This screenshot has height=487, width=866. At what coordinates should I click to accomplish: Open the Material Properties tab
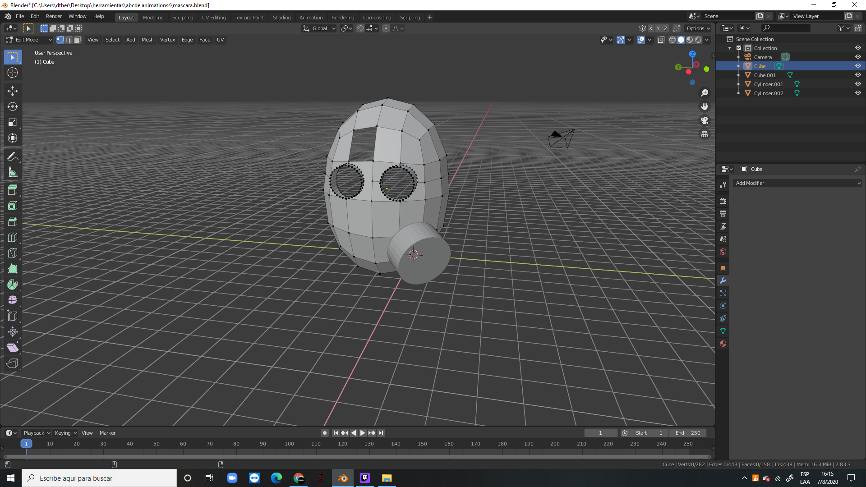[723, 344]
